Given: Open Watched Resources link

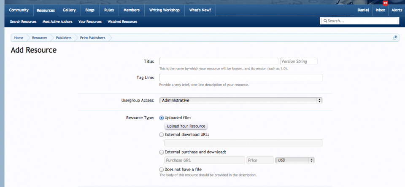Looking at the screenshot, I should [x=122, y=21].
